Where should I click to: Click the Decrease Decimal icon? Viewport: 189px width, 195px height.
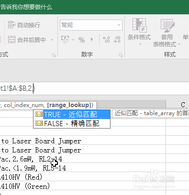tap(117, 40)
